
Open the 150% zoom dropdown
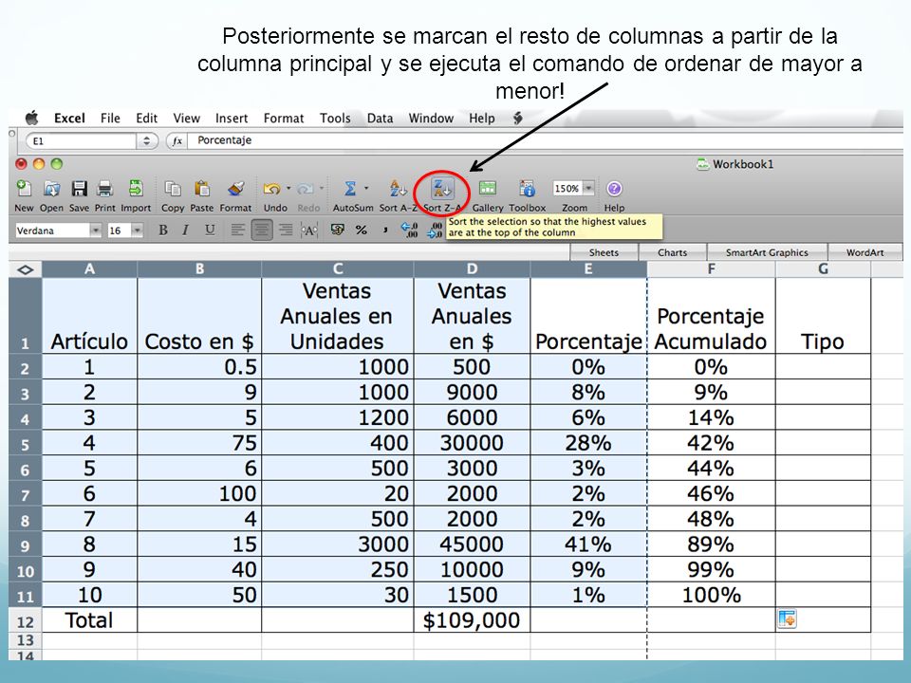click(588, 188)
